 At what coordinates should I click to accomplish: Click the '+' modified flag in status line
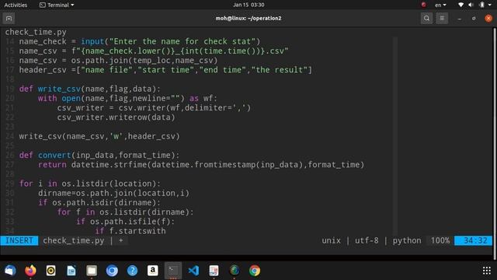point(121,240)
